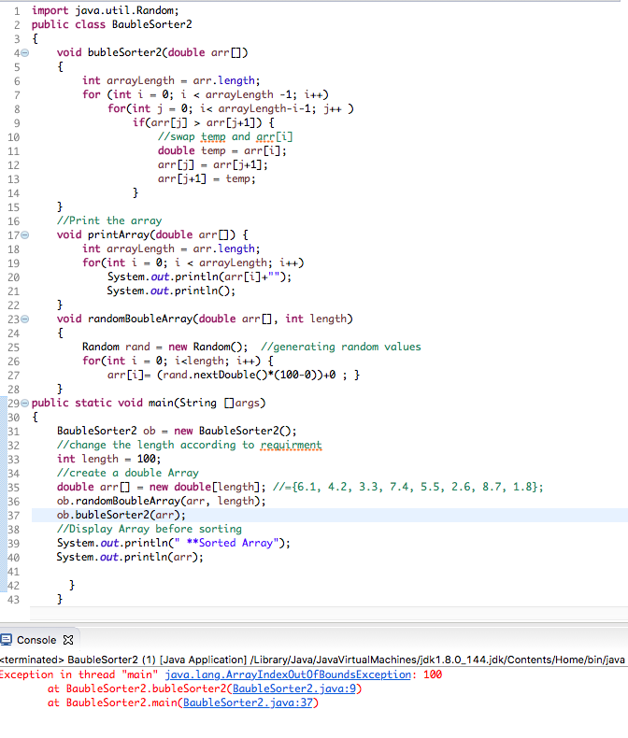Click the 'BaubleSorter2 ob = new BaubleSorter2();' line
628x738 pixels.
tap(177, 432)
